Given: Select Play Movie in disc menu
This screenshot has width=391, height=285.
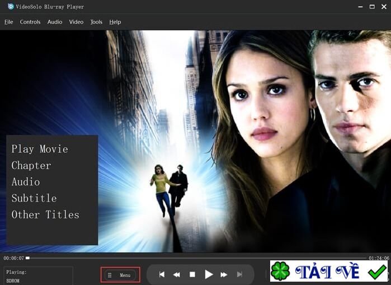Looking at the screenshot, I should pos(40,149).
